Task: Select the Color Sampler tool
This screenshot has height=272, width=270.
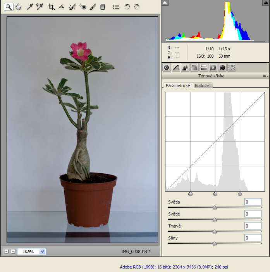Action: pos(40,7)
